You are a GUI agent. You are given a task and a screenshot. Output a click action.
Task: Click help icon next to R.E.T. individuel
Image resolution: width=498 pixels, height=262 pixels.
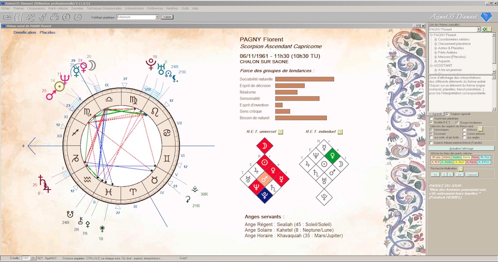tap(340, 132)
